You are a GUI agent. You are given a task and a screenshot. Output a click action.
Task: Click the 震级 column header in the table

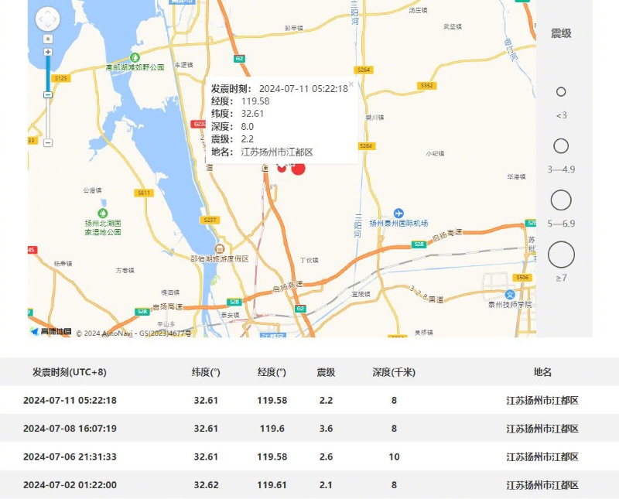pos(326,372)
